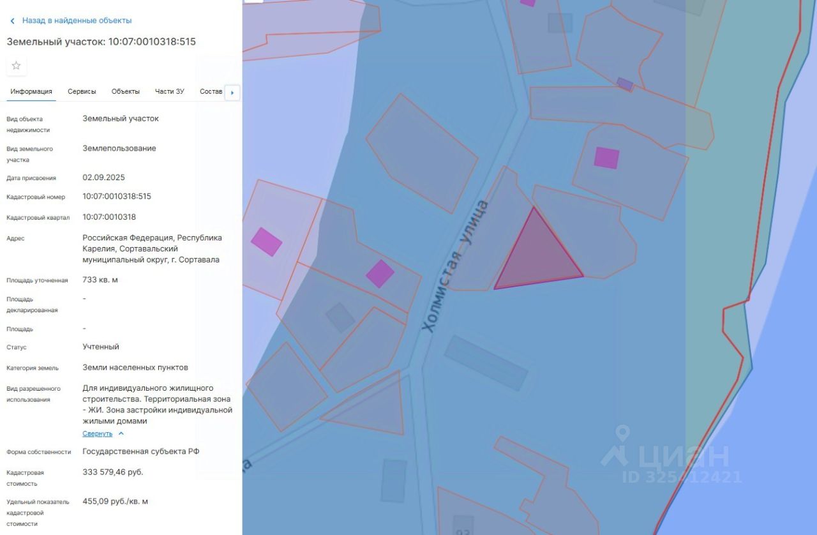
Task: Click the back chevron arrow icon
Action: [12, 21]
